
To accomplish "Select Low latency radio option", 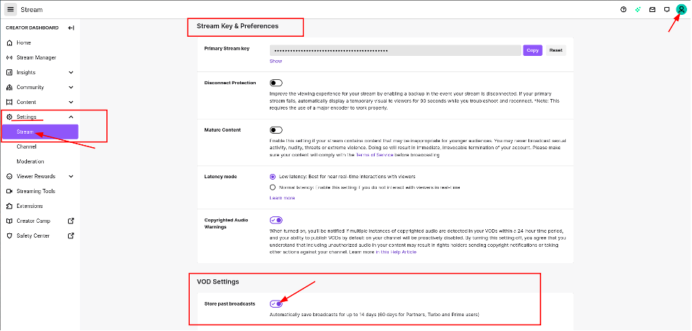I will [x=272, y=176].
